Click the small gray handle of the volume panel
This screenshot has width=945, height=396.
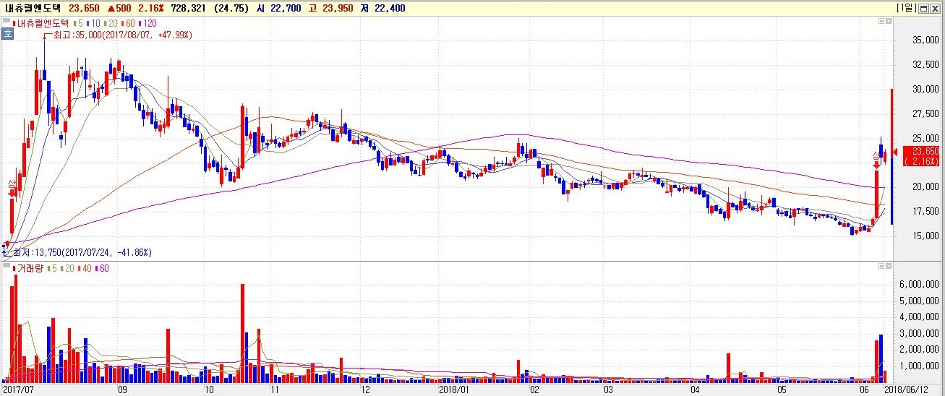[x=7, y=267]
